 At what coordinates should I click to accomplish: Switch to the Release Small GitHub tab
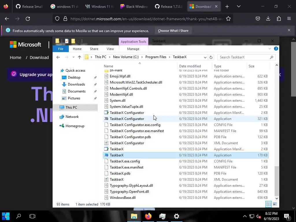point(29,6)
